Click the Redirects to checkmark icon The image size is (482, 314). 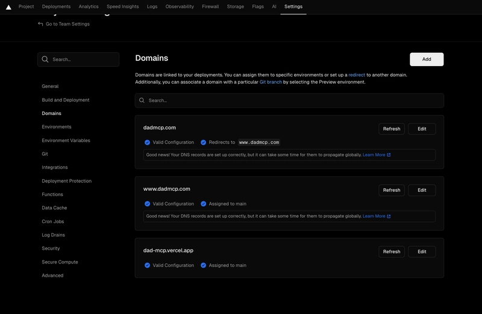point(203,143)
